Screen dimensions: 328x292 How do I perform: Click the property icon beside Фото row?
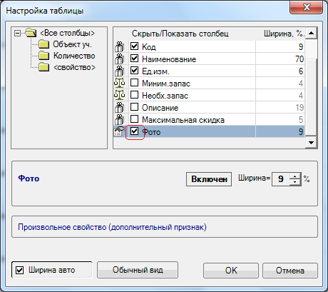[119, 131]
